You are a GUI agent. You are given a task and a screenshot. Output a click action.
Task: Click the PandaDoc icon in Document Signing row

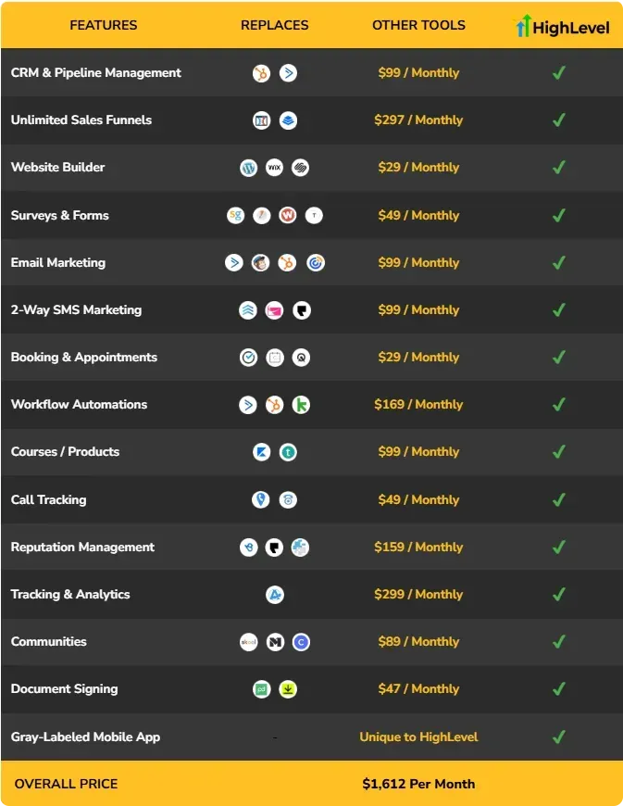coord(261,689)
